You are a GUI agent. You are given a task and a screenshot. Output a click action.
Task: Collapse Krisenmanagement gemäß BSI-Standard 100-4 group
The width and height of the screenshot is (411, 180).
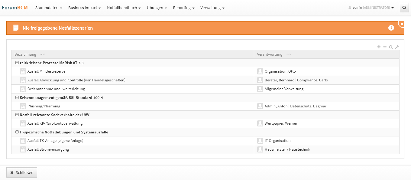coord(17,98)
